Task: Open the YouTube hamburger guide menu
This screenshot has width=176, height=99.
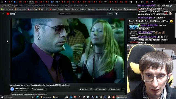Action: pyautogui.click(x=3, y=13)
